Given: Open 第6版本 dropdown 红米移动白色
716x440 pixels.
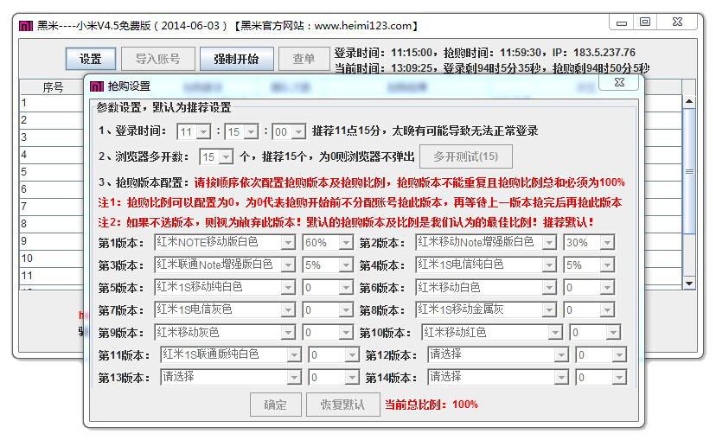Looking at the screenshot, I should [x=486, y=287].
